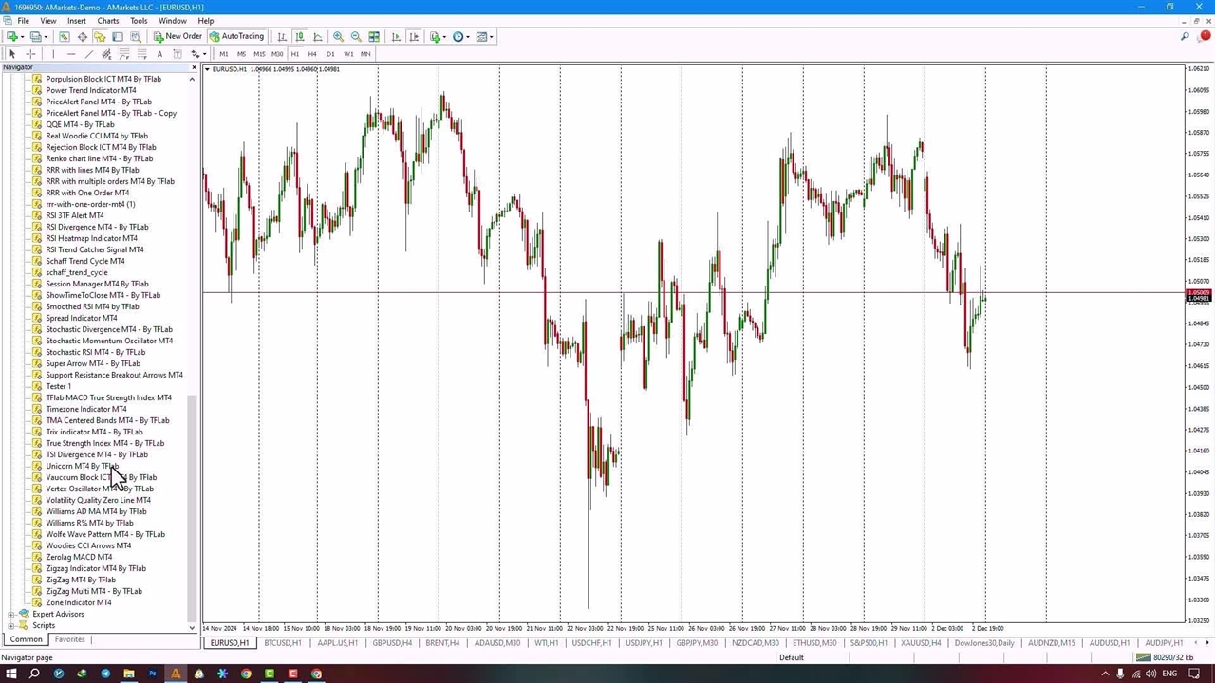
Task: Enable chart auto scroll toggle
Action: (396, 37)
